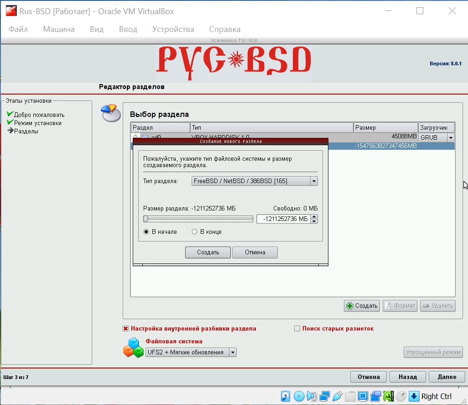Image resolution: width=468 pixels, height=405 pixels.
Task: Click the green plus Создать button below list
Action: pos(362,306)
